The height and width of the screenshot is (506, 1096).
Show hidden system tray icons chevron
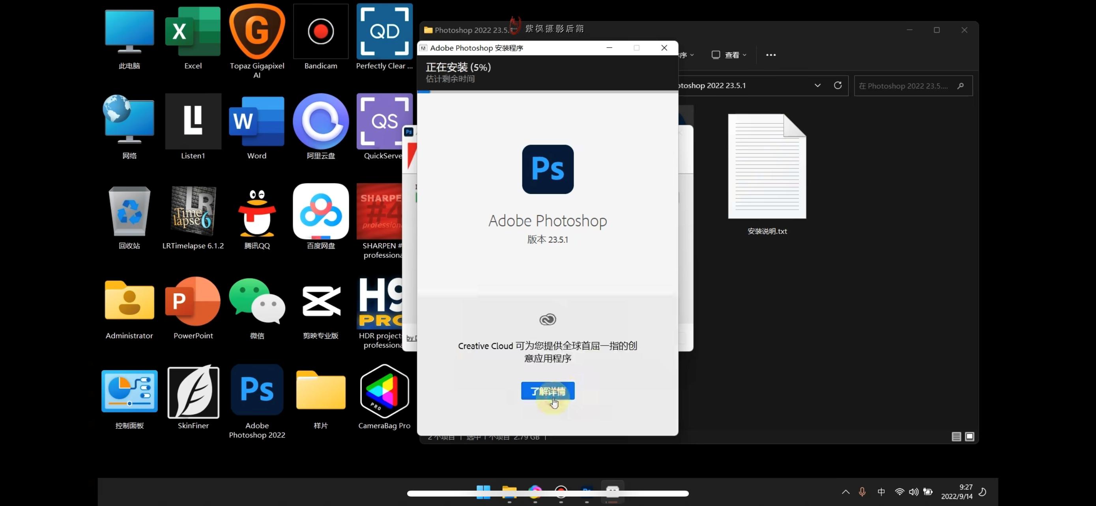pyautogui.click(x=845, y=491)
